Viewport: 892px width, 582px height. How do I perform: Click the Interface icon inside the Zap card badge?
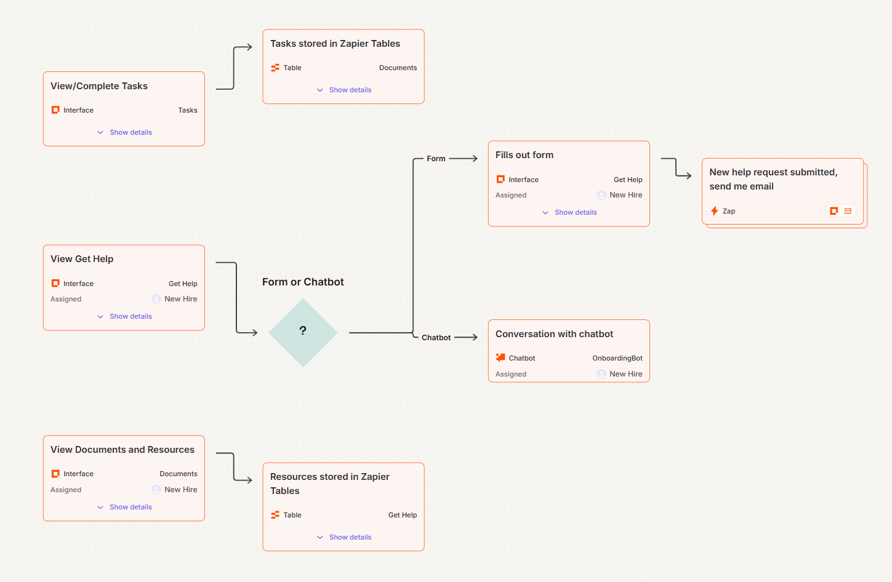click(835, 210)
